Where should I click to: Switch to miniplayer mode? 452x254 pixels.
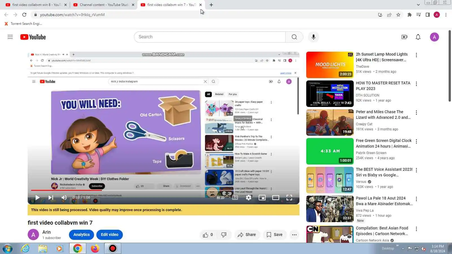262,198
